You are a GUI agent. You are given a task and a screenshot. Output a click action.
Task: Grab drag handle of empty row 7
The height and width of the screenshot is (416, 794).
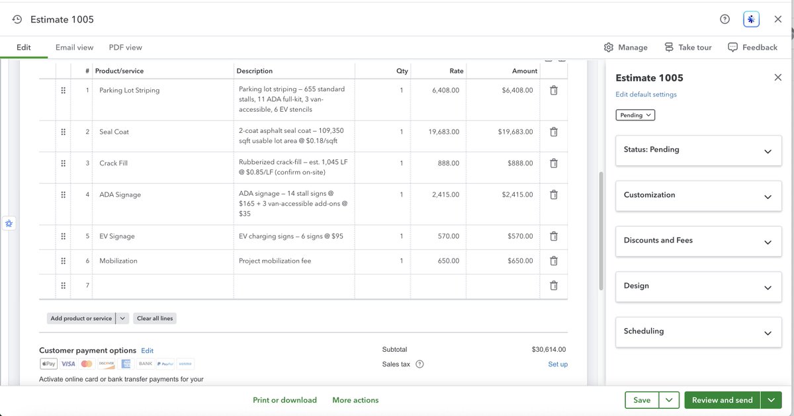coord(63,286)
